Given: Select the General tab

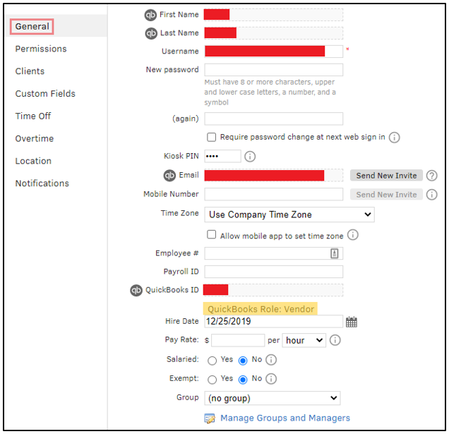Looking at the screenshot, I should click(32, 27).
